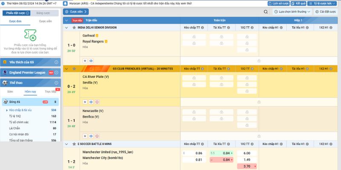Screen dimensions: 341x170
Task: Collapse the E Soccer Battle 8 Mins section
Action: 66,144
